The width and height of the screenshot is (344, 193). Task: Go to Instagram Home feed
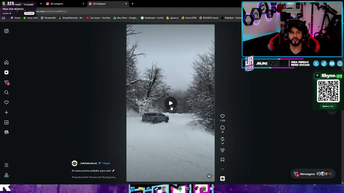pyautogui.click(x=6, y=62)
